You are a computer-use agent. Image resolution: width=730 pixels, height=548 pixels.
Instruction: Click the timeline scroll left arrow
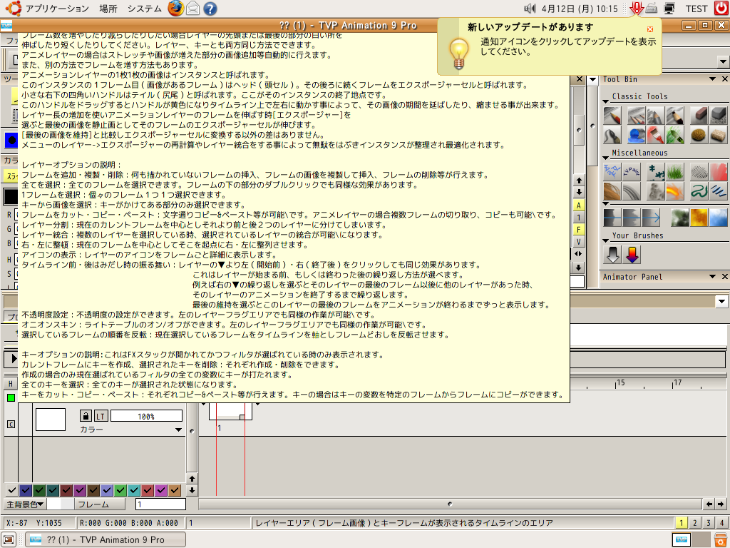(x=709, y=504)
